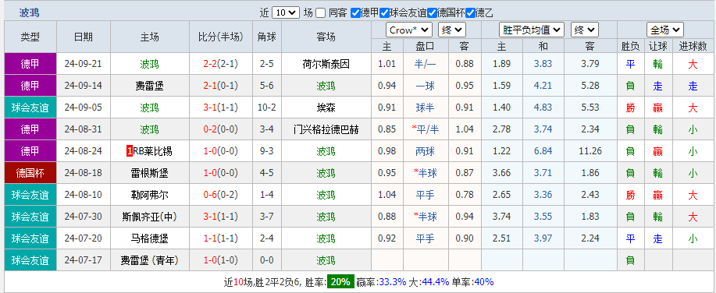The height and width of the screenshot is (293, 716).
Task: Open away team 门兴格拉德巴赫
Action: (326, 129)
